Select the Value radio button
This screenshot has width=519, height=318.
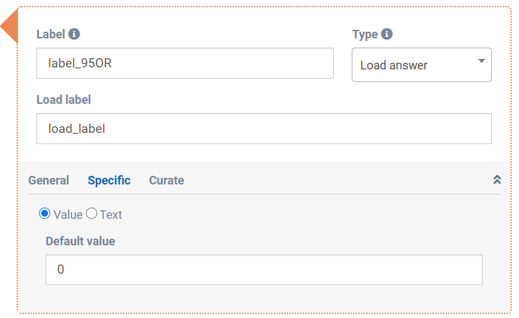click(x=45, y=214)
